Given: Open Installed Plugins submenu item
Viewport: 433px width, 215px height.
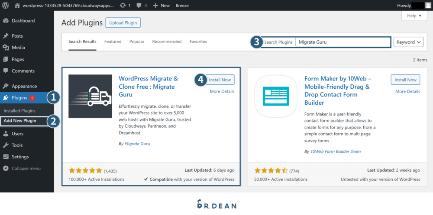Looking at the screenshot, I should click(19, 111).
